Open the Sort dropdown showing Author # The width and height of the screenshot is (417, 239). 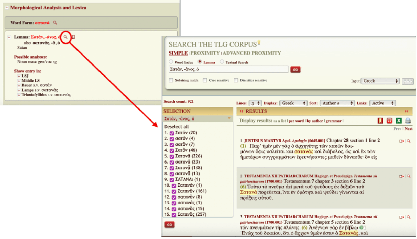337,103
